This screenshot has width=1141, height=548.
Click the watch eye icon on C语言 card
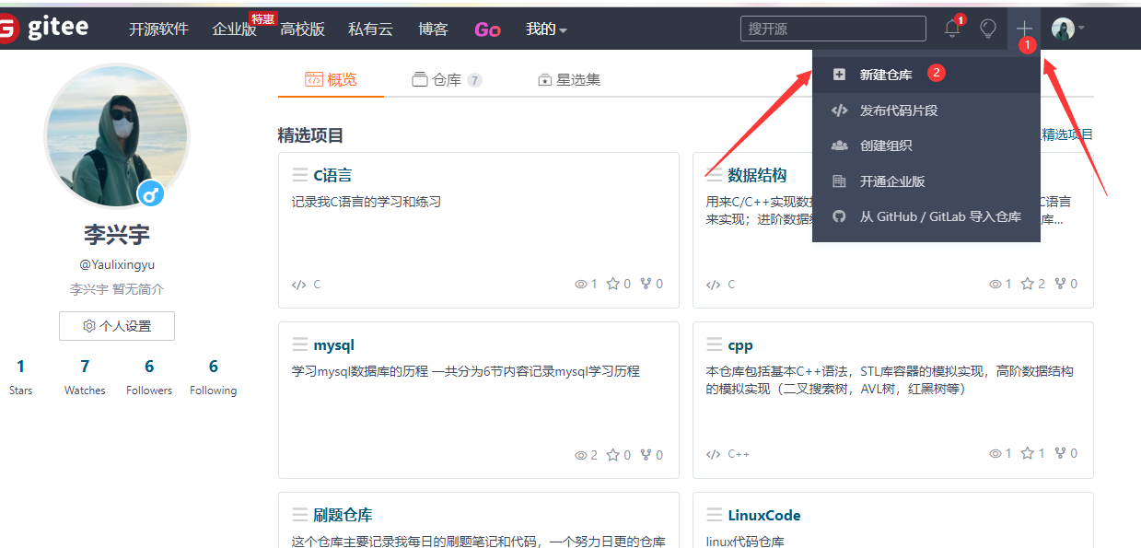pos(581,285)
